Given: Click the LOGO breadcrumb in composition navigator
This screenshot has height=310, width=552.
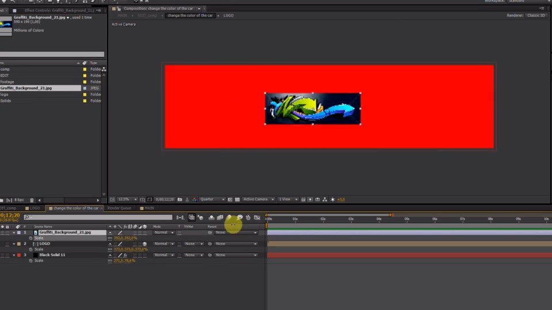Looking at the screenshot, I should 228,15.
